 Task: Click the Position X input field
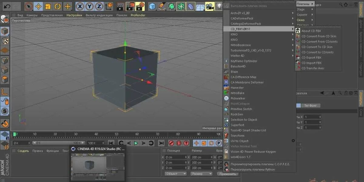176,157
